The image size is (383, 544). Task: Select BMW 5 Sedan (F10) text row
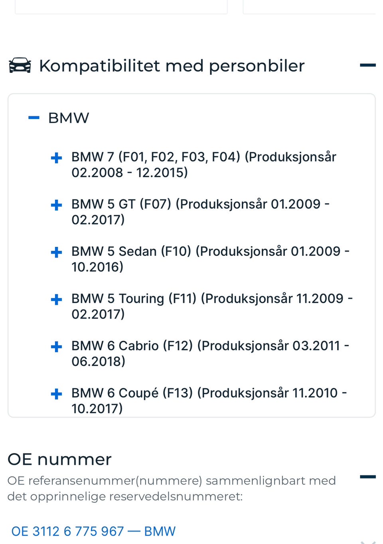pos(209,258)
